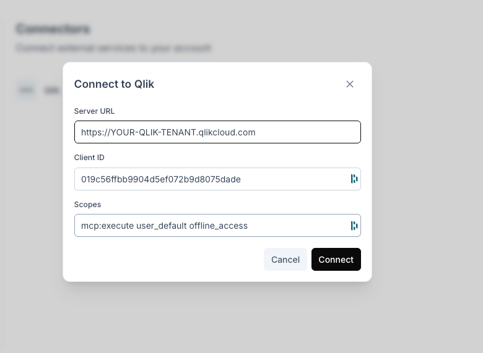Click the "Client ID" field label
Viewport: 483px width, 353px height.
pyautogui.click(x=89, y=158)
